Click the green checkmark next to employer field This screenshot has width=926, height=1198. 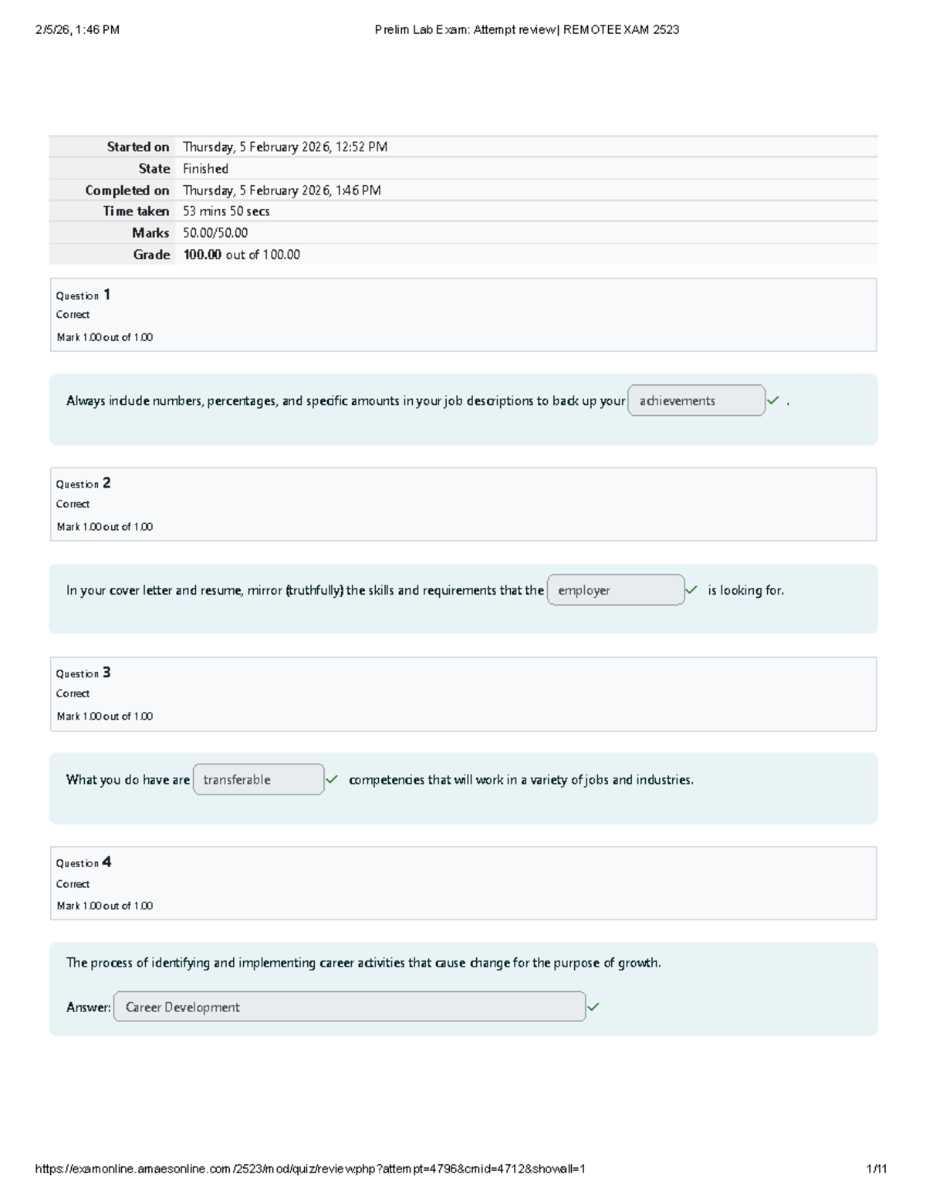click(691, 590)
